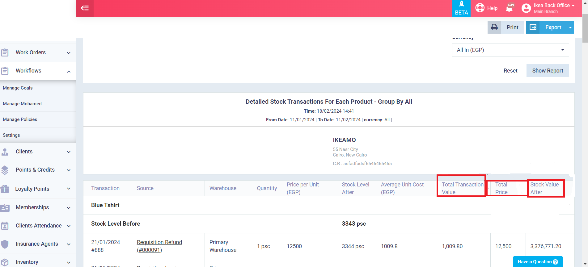The width and height of the screenshot is (588, 267).
Task: Open the BETA rocket icon
Action: (461, 4)
